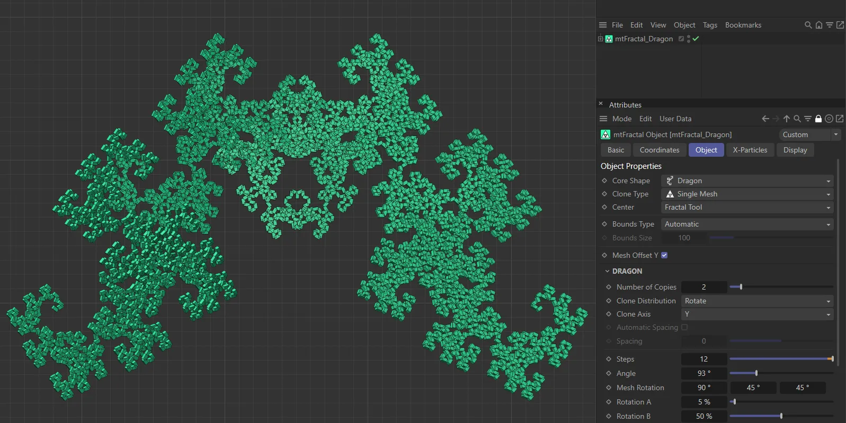
Task: Toggle keyframe diamond for Clone Distribution
Action: point(609,301)
